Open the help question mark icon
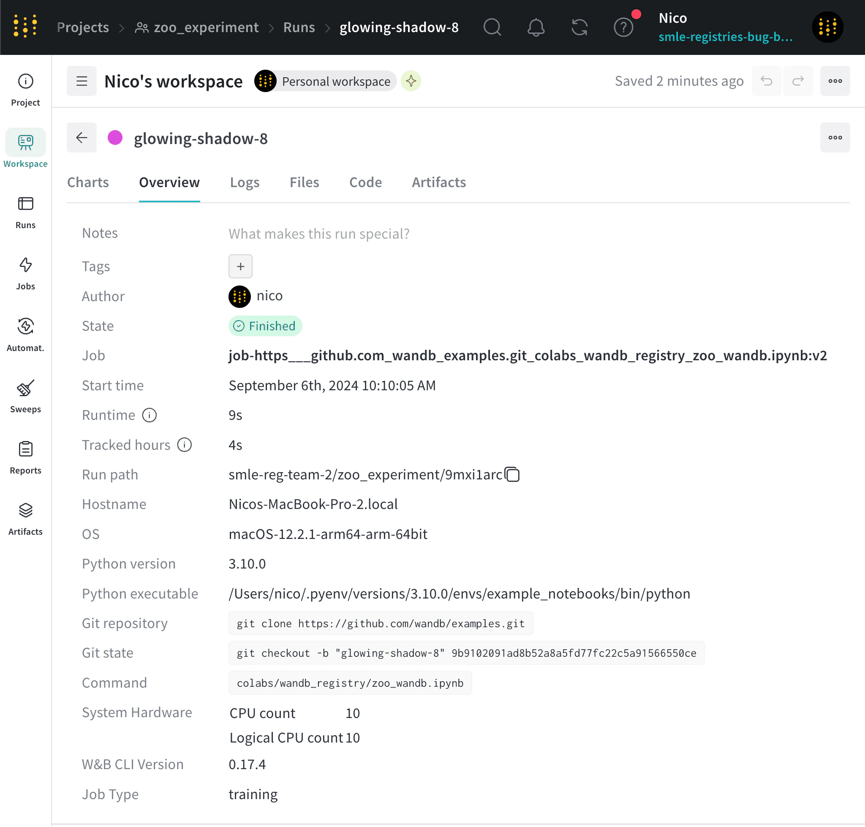The width and height of the screenshot is (865, 827). pos(623,27)
